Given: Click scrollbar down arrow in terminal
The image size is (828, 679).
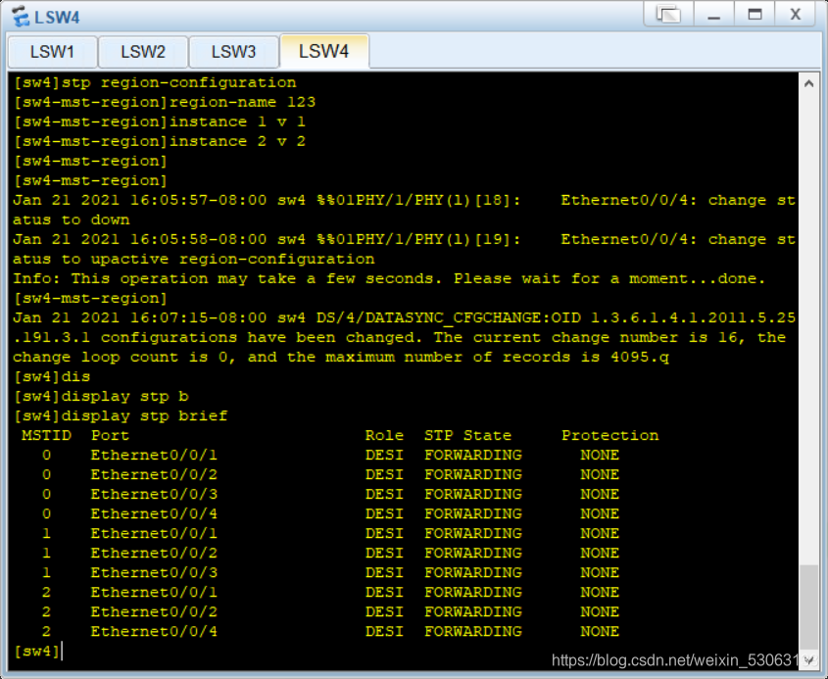Looking at the screenshot, I should (x=808, y=659).
